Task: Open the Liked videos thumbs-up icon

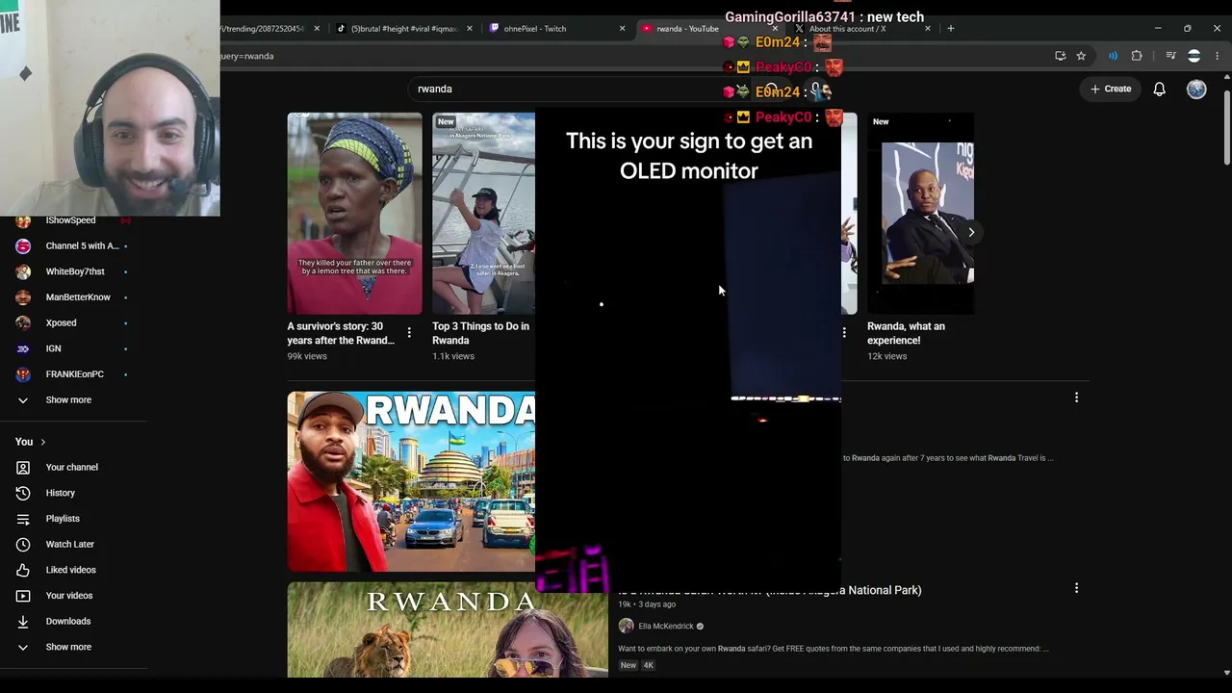Action: tap(23, 570)
